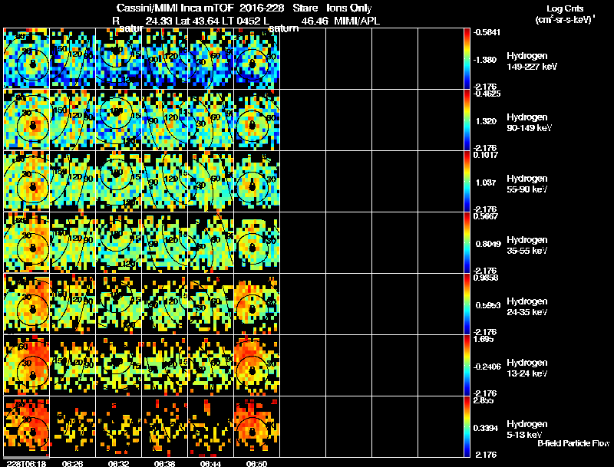614x467 pixels.
Task: Click the 'Hydrogen 24-35 keV' row label
Action: pyautogui.click(x=527, y=307)
